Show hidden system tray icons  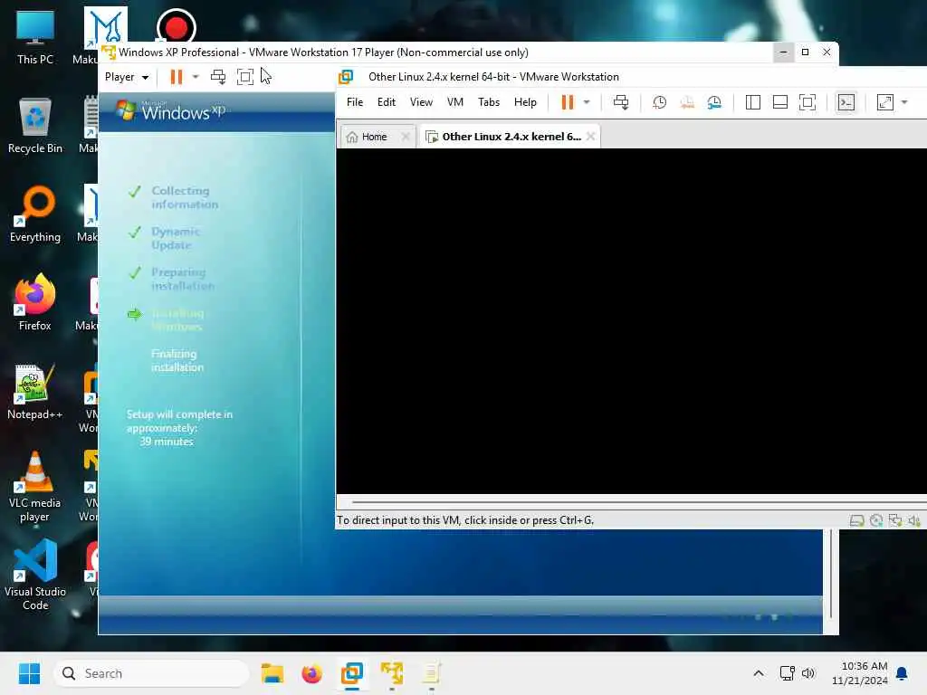coord(759,673)
